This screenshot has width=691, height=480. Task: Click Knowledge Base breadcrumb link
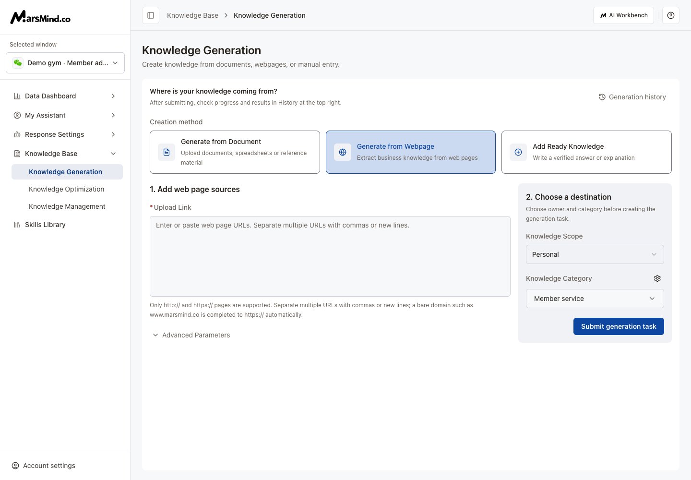click(x=192, y=15)
